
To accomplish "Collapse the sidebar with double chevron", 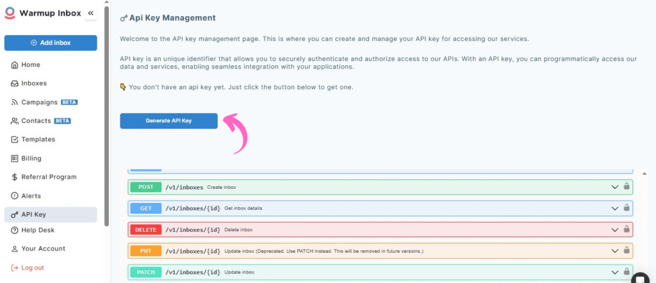I will coord(90,13).
